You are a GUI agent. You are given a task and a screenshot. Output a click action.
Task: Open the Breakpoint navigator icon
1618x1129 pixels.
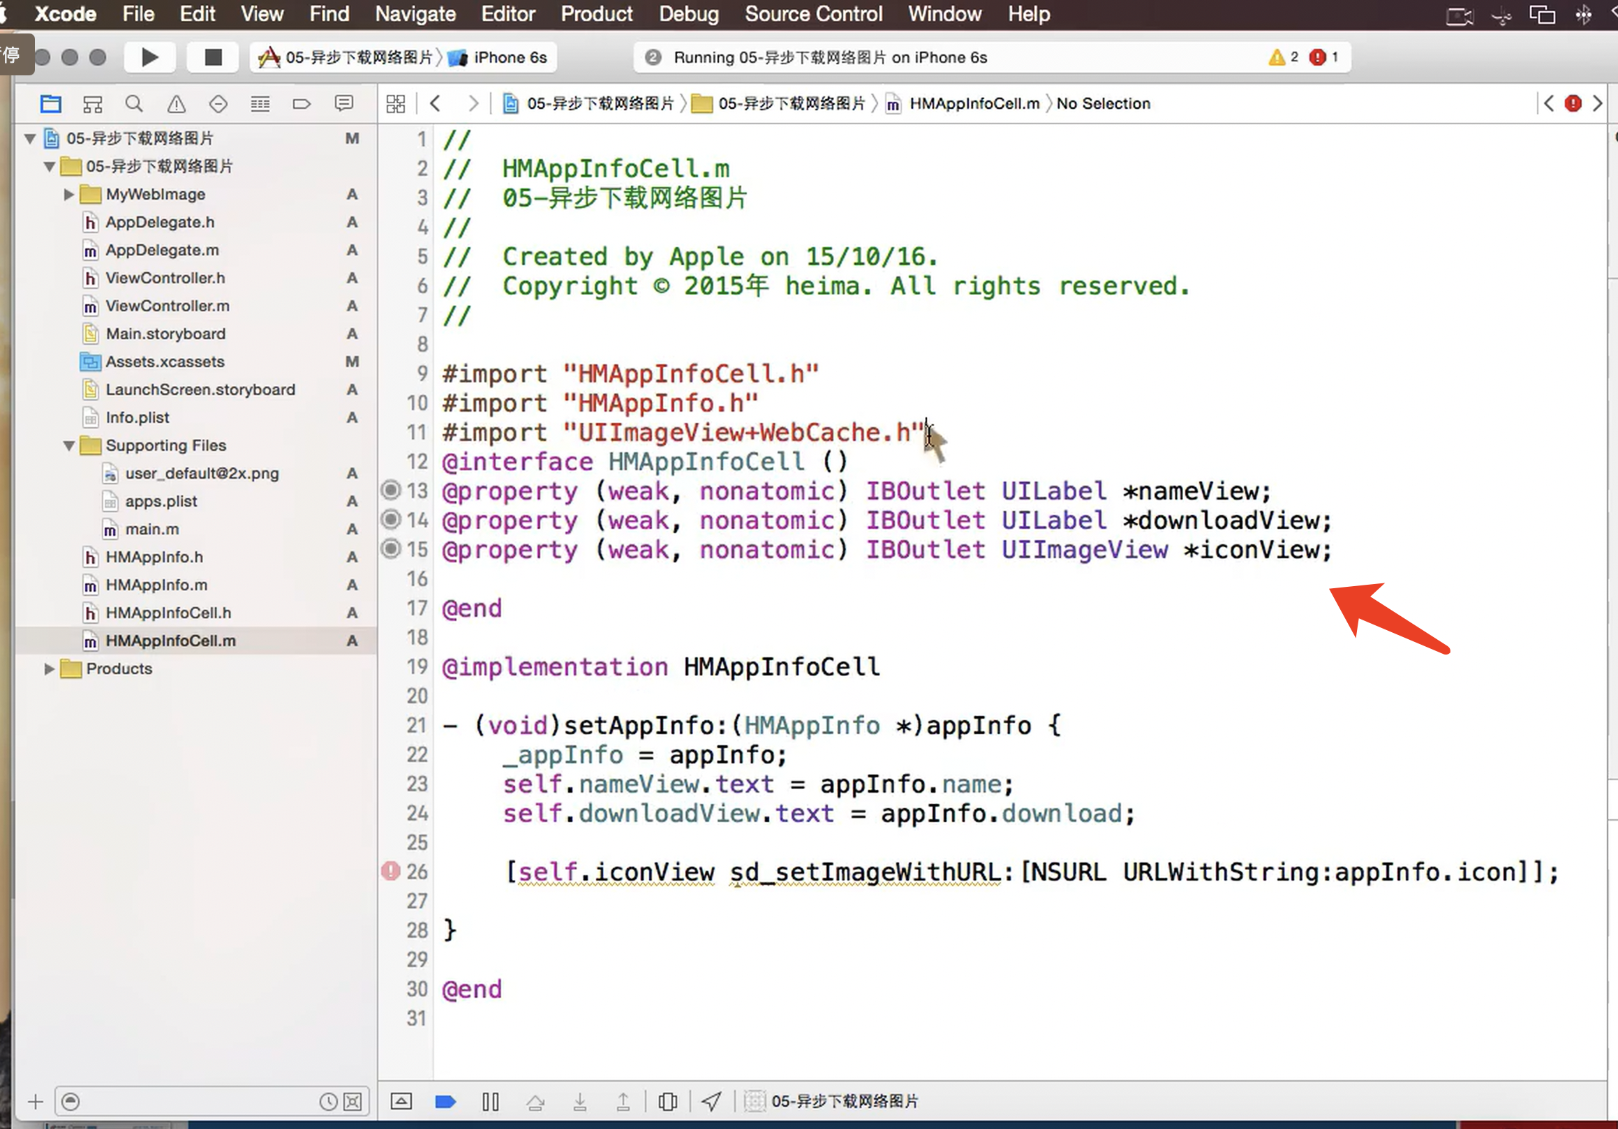[302, 104]
